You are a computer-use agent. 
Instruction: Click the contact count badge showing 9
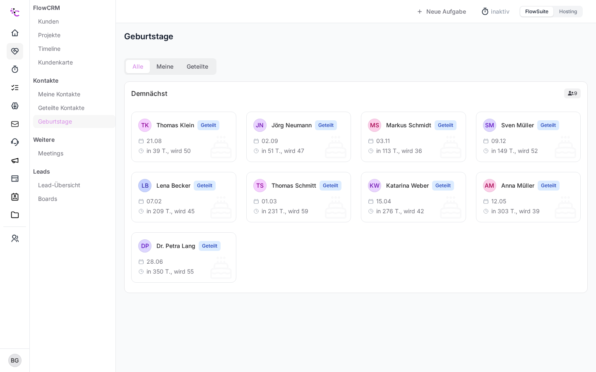[x=572, y=93]
